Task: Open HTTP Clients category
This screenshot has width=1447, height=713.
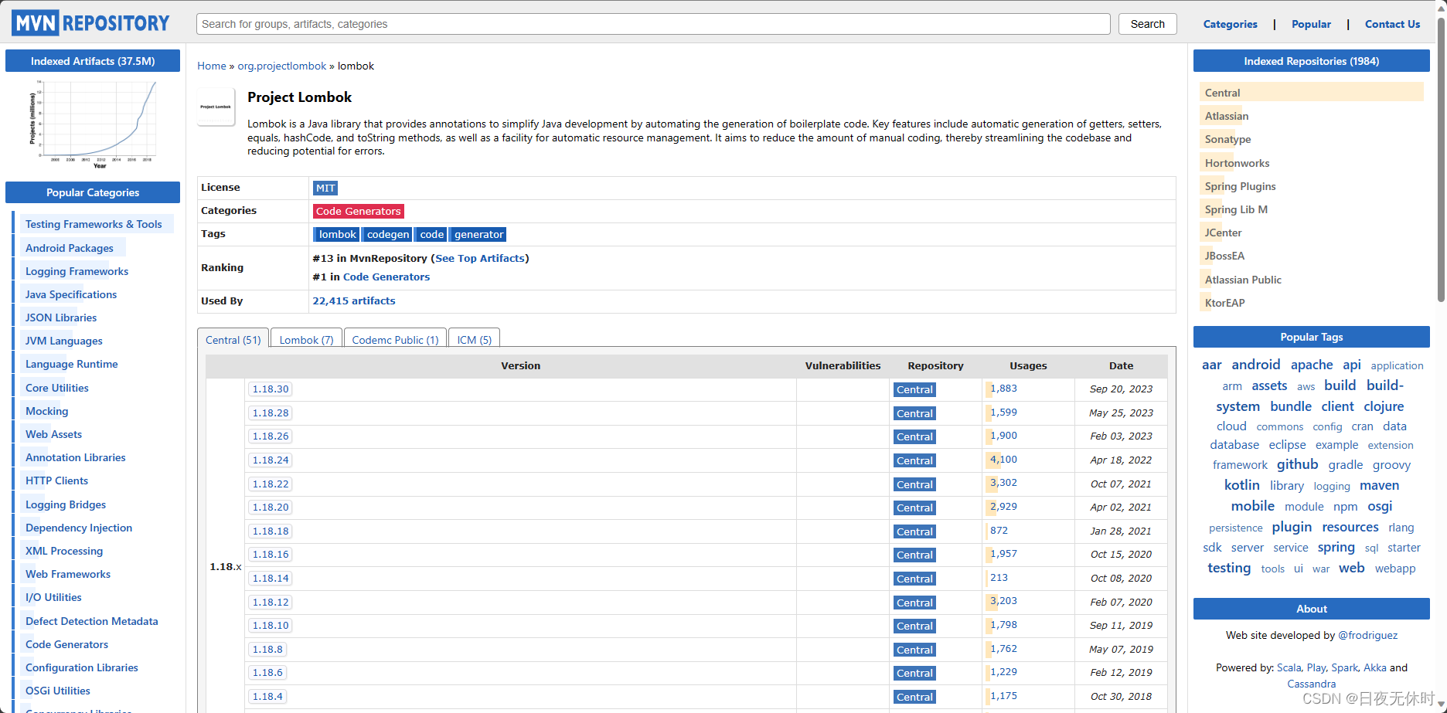Action: click(x=56, y=480)
